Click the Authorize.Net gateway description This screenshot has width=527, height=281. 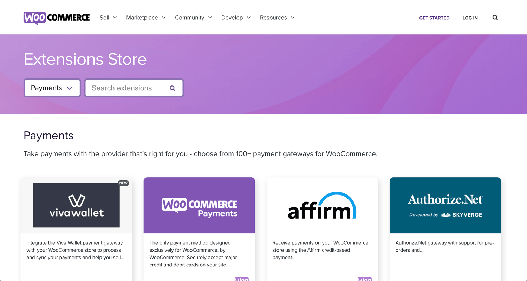(x=444, y=246)
